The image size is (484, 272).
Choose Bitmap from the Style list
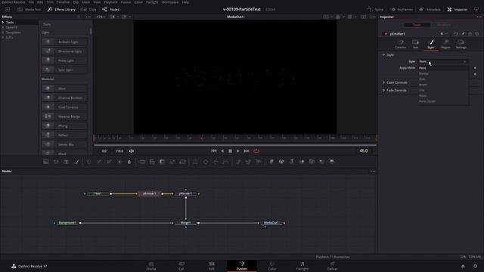point(442,73)
